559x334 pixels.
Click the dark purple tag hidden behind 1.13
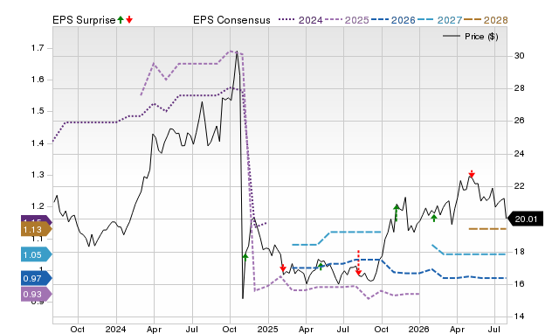[x=36, y=219]
